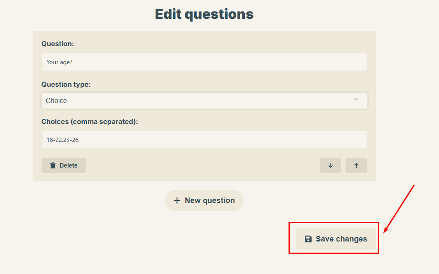The height and width of the screenshot is (274, 439).
Task: Move the question down with the down arrow
Action: tap(331, 165)
